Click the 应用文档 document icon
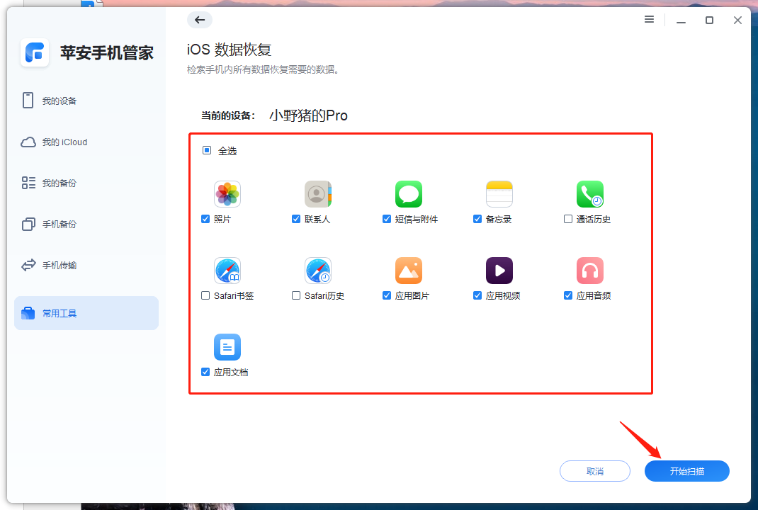 point(227,346)
